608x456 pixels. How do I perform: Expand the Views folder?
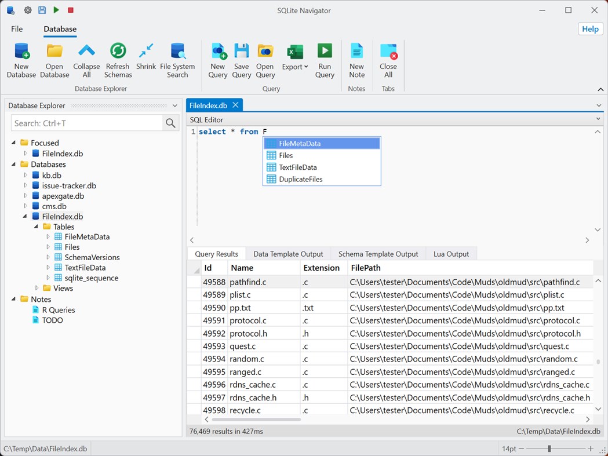[x=37, y=288]
